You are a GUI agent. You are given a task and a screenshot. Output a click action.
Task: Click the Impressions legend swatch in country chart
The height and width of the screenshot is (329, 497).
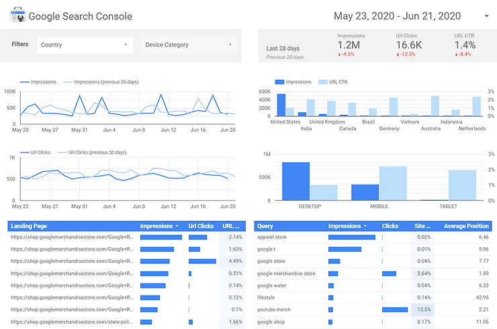[279, 82]
